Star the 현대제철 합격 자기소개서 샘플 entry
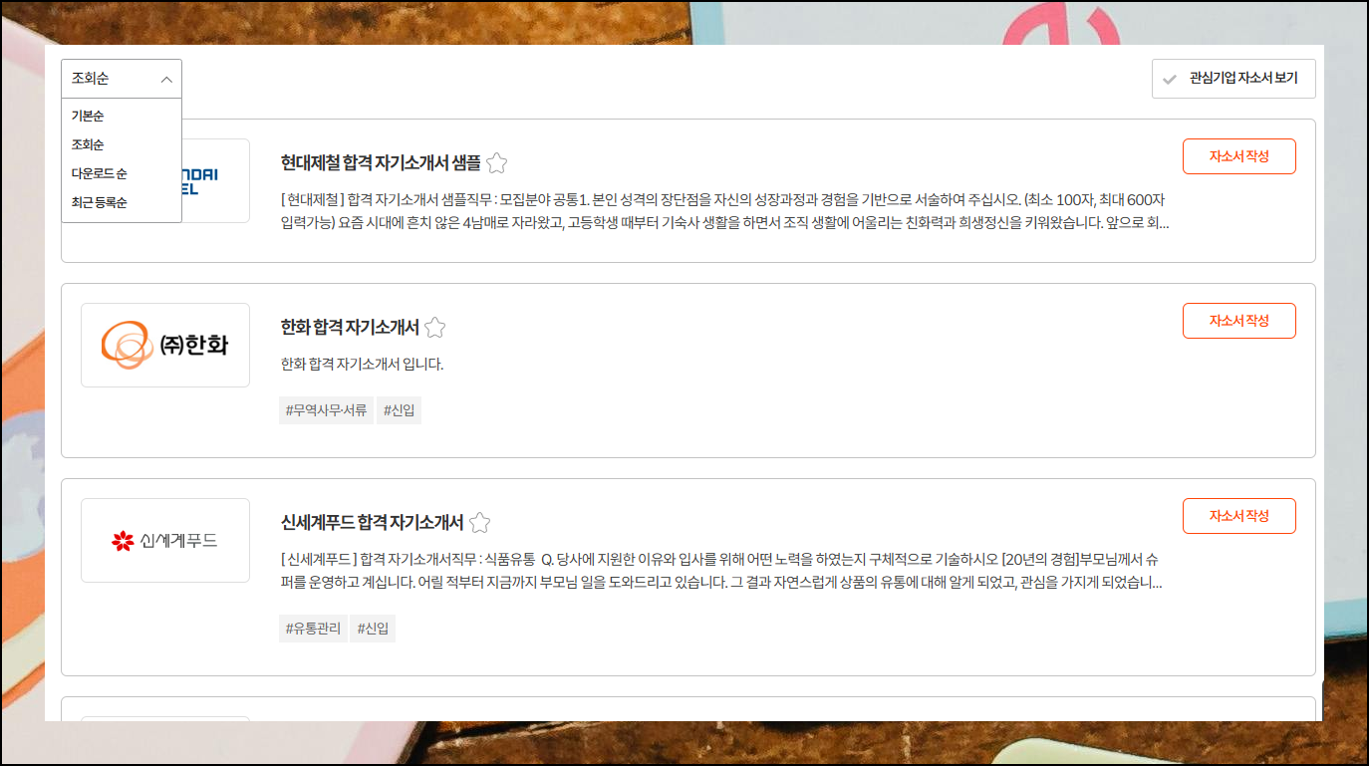 coord(497,163)
